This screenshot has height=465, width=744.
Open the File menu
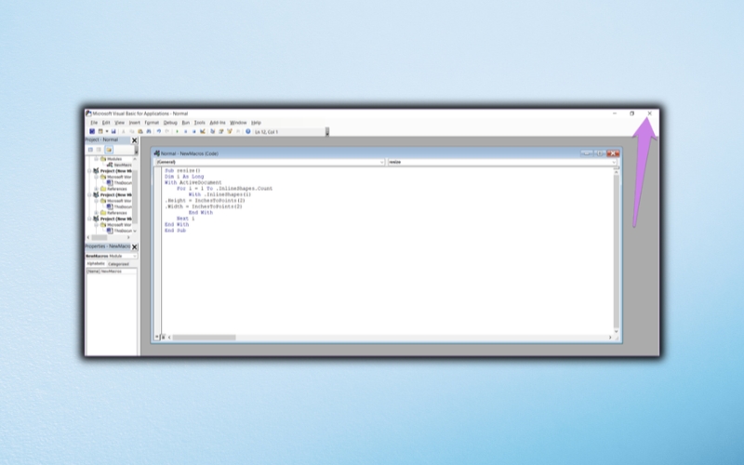94,123
